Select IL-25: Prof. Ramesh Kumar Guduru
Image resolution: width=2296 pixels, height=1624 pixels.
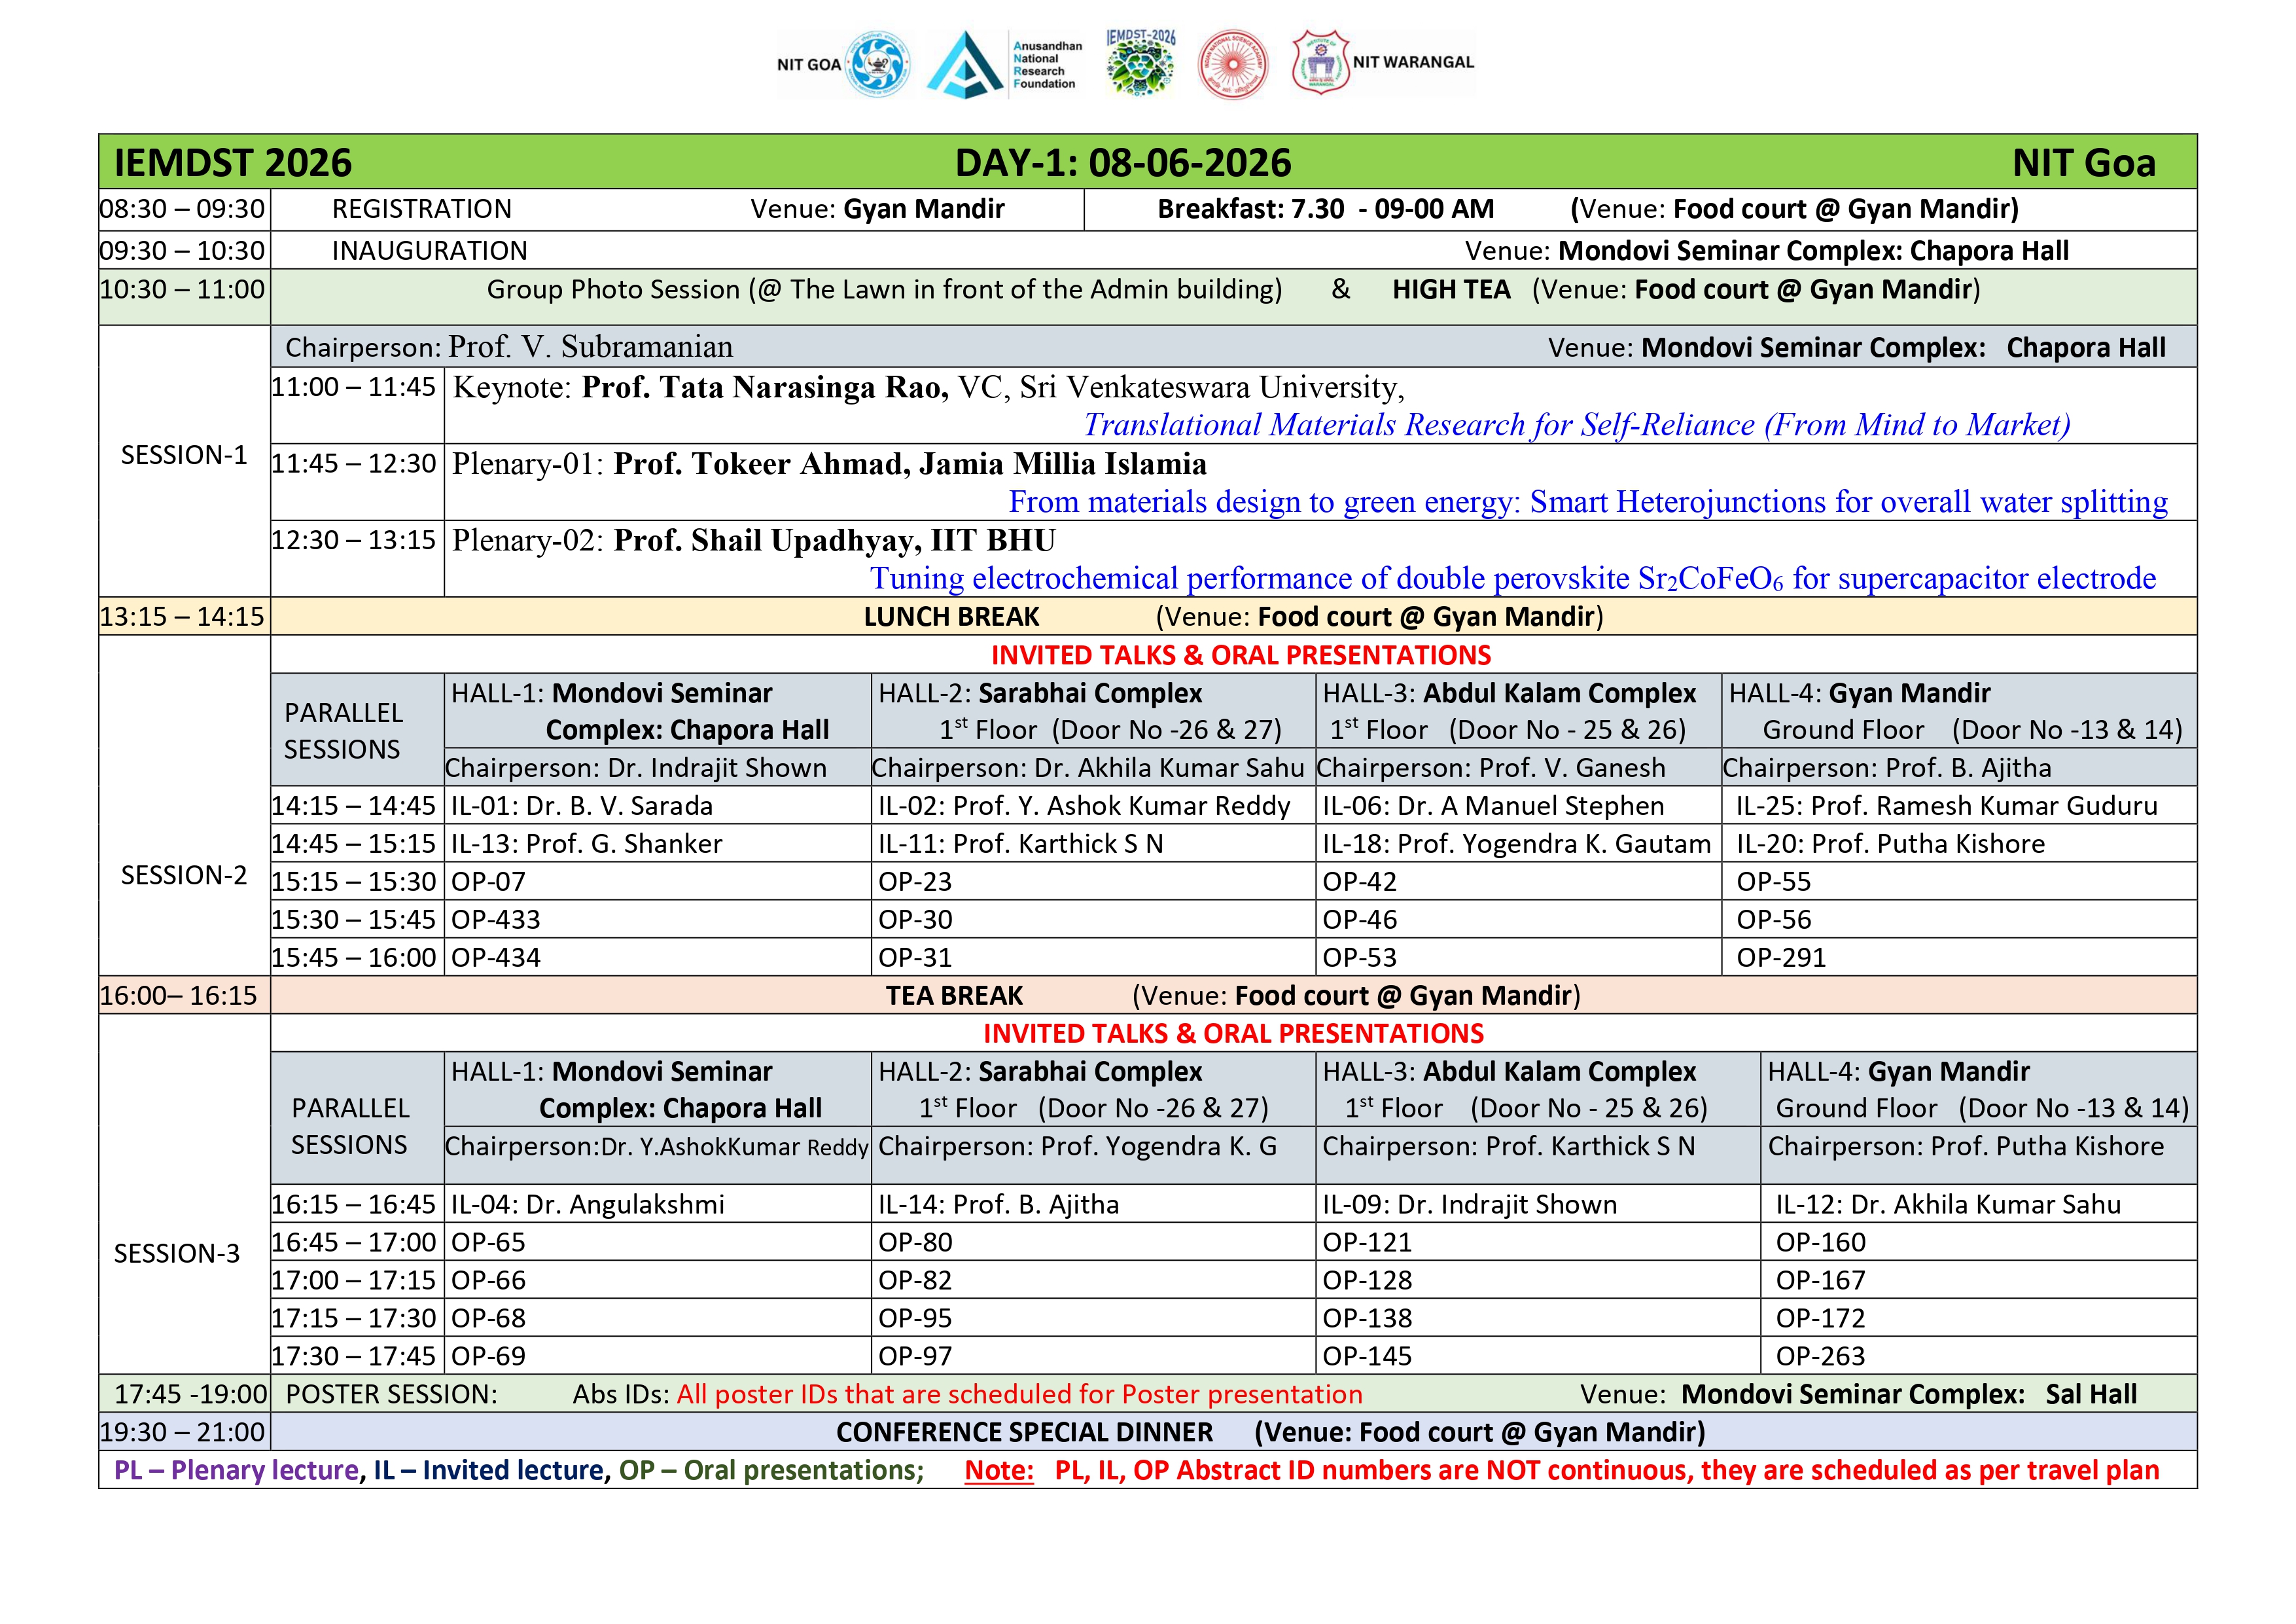pos(1946,806)
